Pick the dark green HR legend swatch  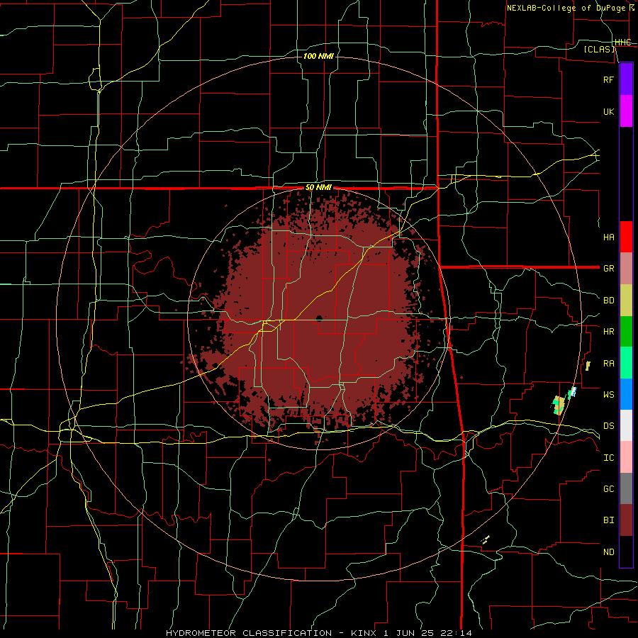pyautogui.click(x=626, y=332)
